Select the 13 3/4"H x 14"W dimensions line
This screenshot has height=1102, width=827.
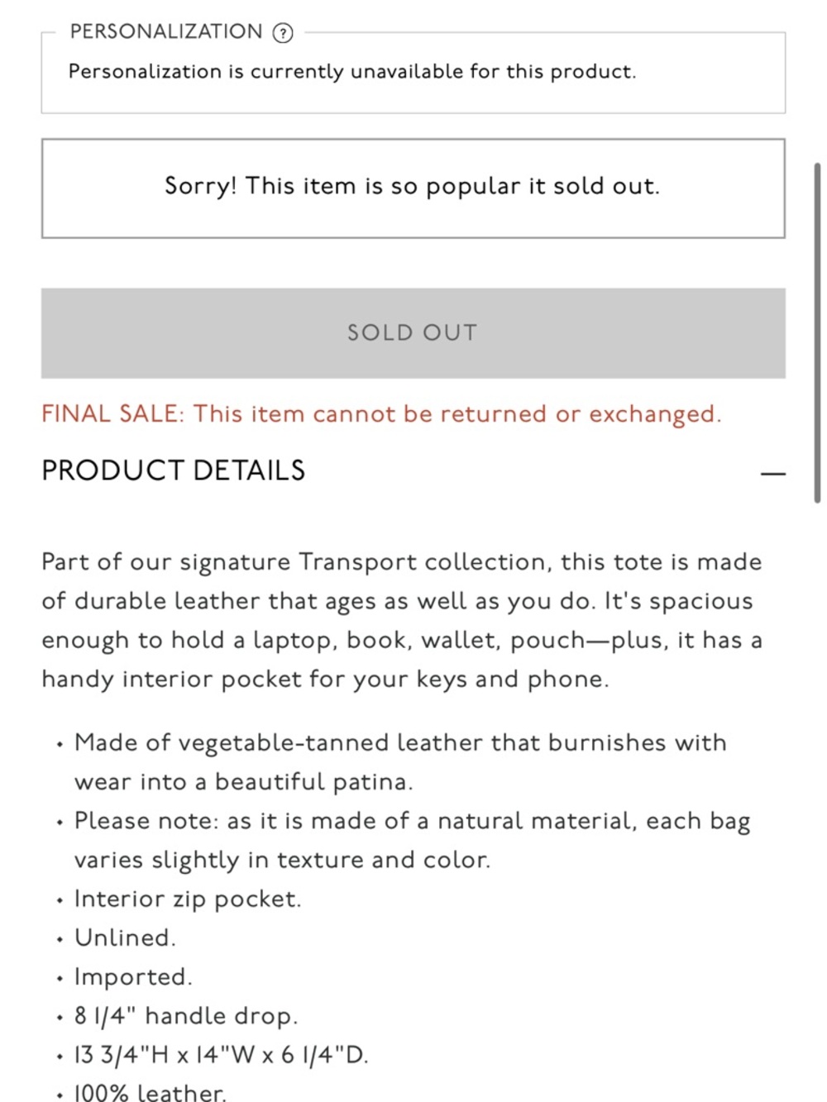[x=221, y=1055]
